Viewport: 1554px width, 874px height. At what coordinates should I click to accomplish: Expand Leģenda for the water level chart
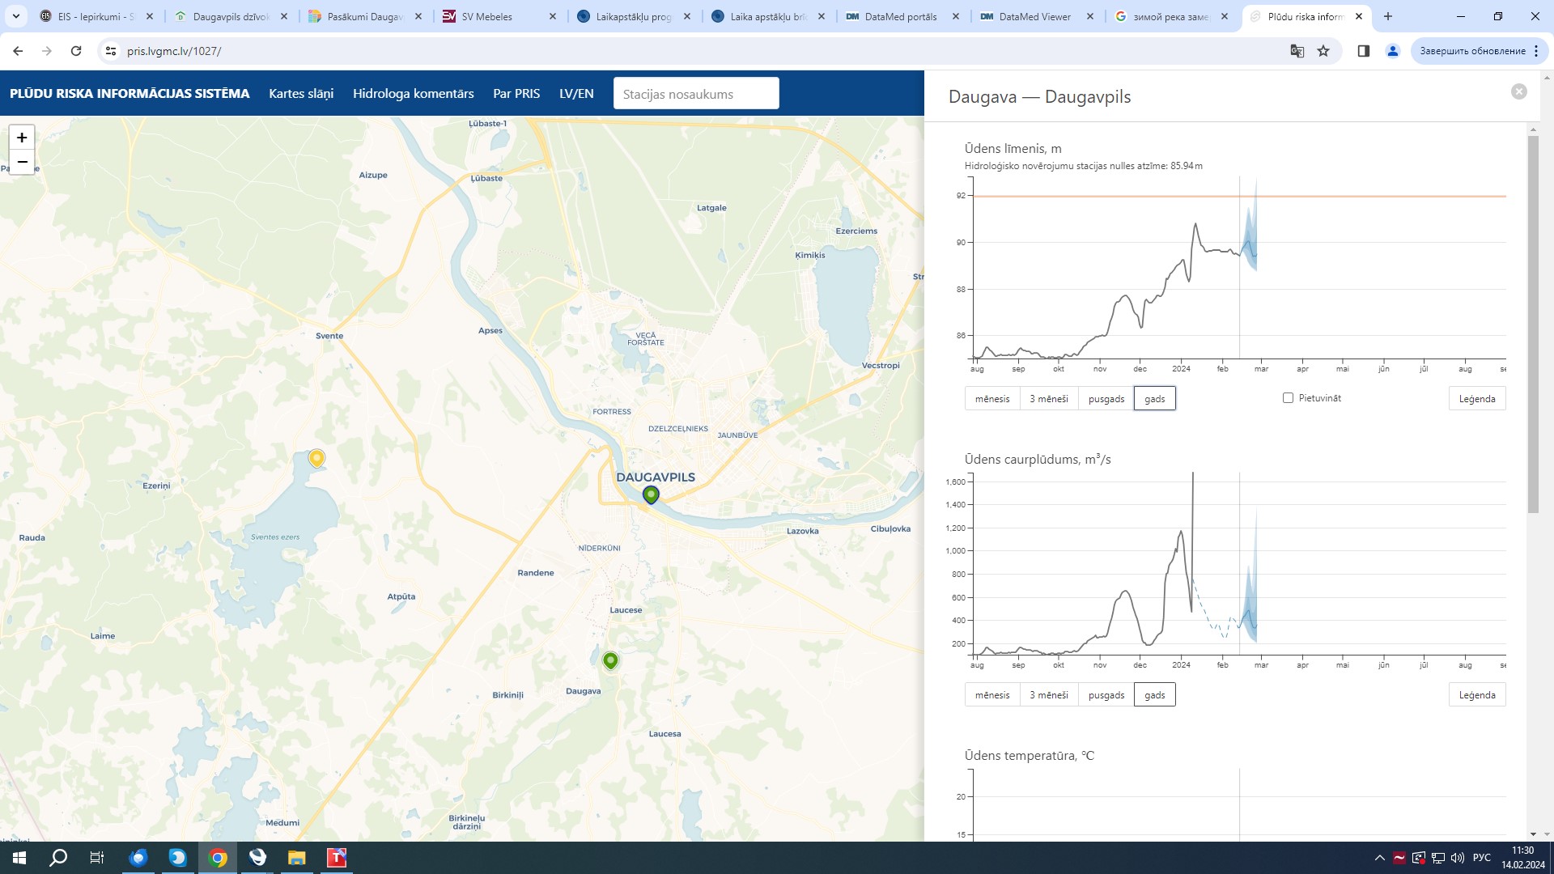(1476, 399)
